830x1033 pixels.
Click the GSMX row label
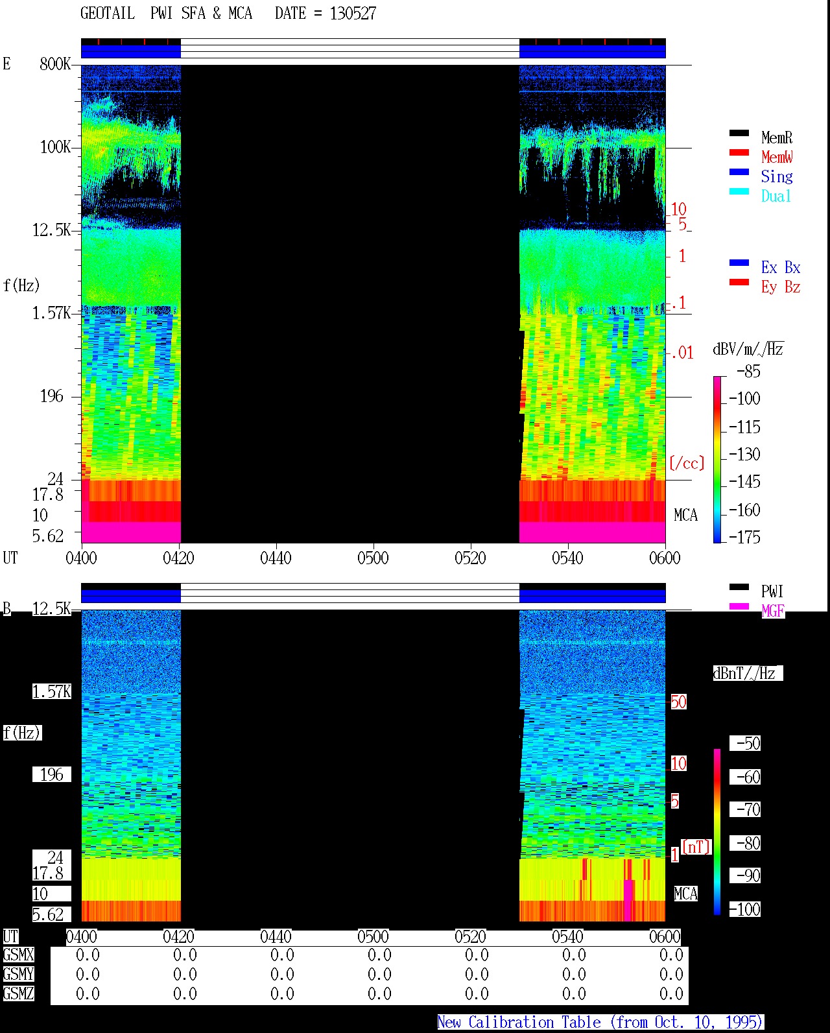tap(18, 955)
